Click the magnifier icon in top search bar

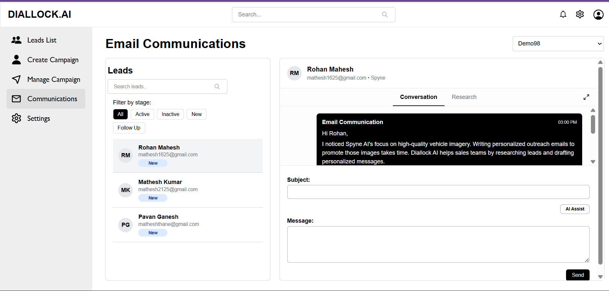(385, 15)
